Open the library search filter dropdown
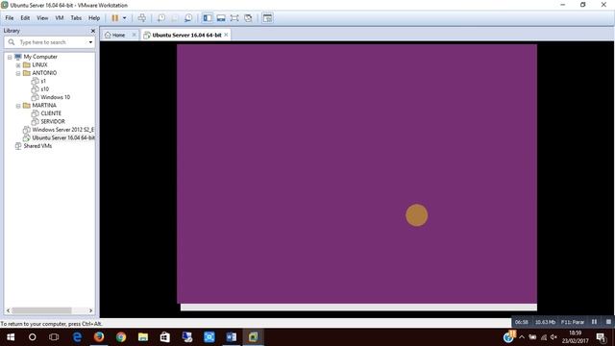 90,42
